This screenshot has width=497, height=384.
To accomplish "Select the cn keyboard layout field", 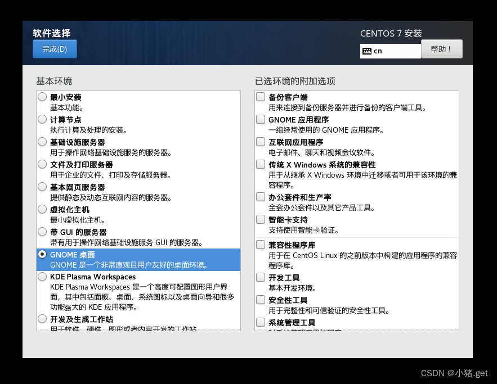I will coord(391,51).
